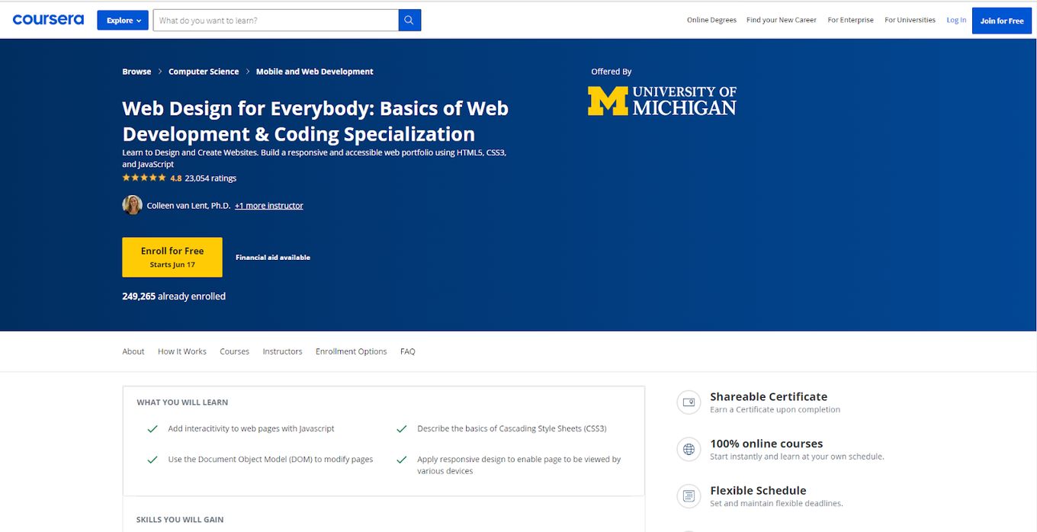This screenshot has width=1037, height=532.
Task: Click checkmark beside Use the Document Object Model
Action: (x=152, y=460)
